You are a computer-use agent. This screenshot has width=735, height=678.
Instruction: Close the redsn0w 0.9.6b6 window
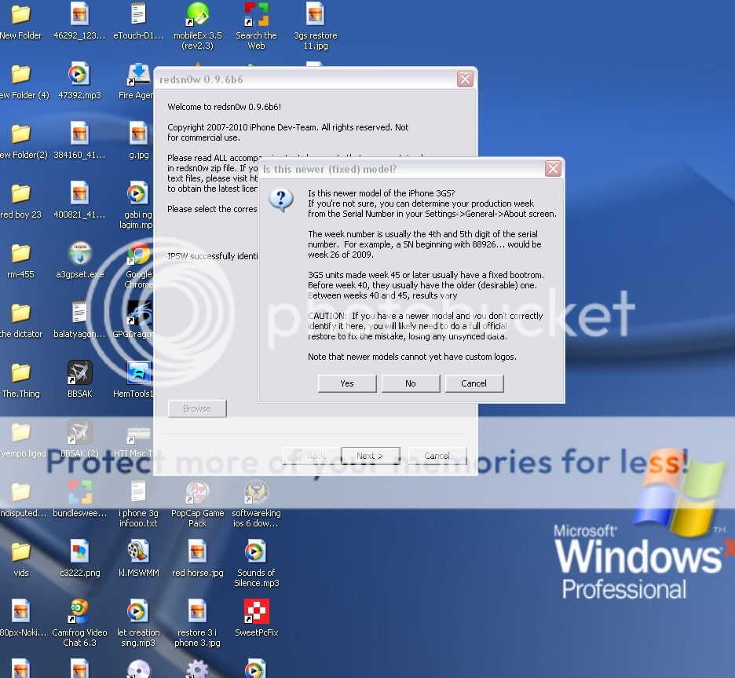(x=465, y=79)
